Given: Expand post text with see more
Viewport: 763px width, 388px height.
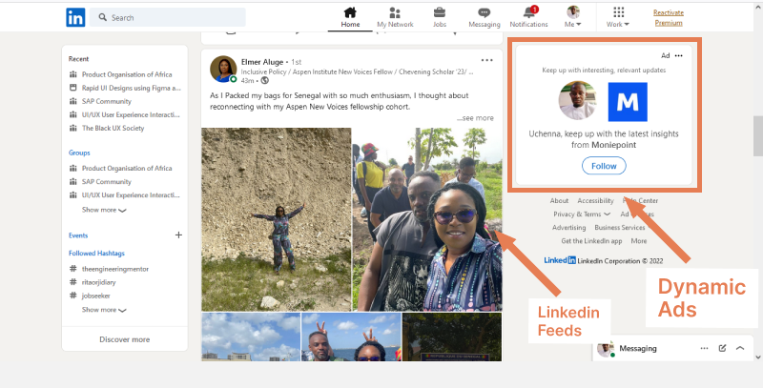Looking at the screenshot, I should coord(475,118).
